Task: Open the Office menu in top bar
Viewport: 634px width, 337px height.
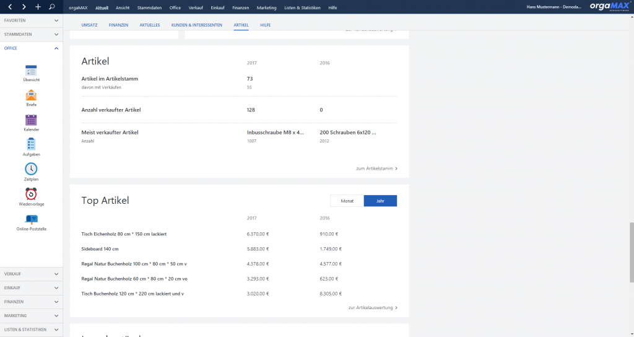Action: 175,7
